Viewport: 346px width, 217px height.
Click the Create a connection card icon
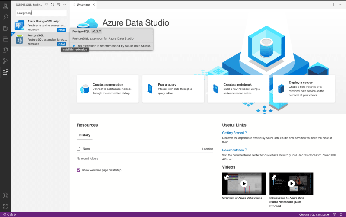coord(85,89)
